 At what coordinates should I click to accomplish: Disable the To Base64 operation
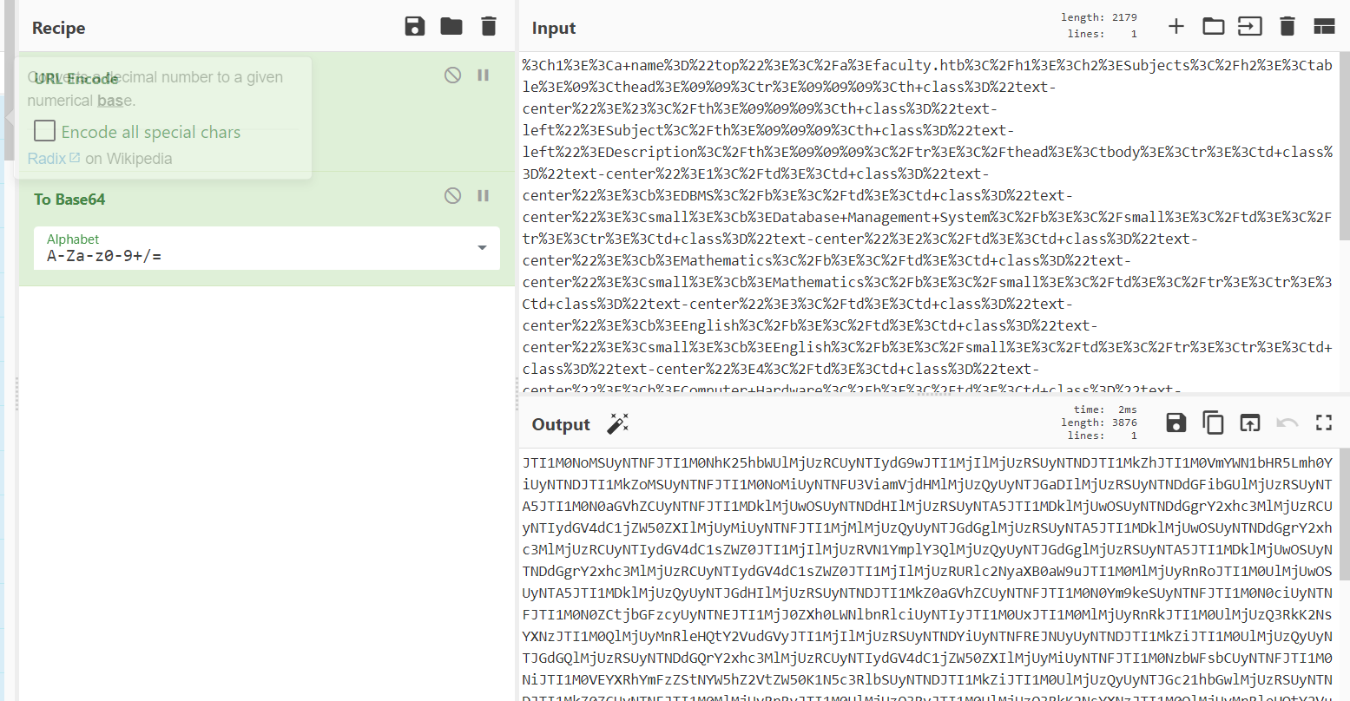[x=452, y=196]
